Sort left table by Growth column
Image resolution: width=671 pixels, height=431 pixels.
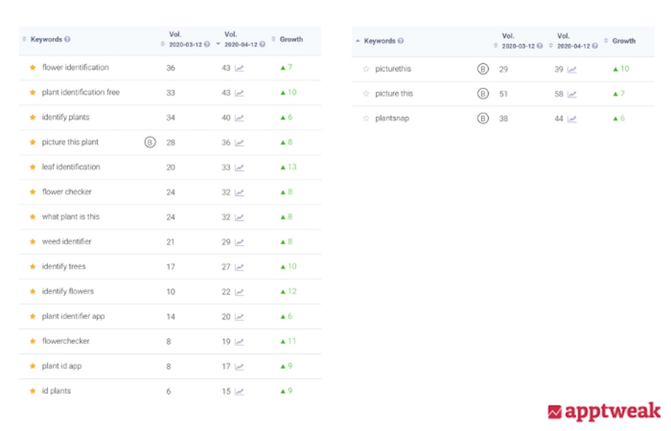click(x=291, y=39)
